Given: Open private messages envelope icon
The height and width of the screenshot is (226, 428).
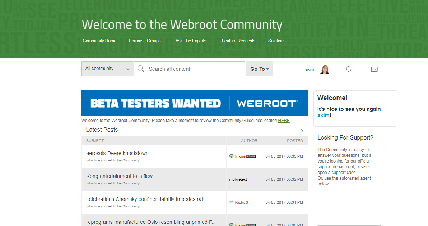Looking at the screenshot, I should click(x=374, y=69).
